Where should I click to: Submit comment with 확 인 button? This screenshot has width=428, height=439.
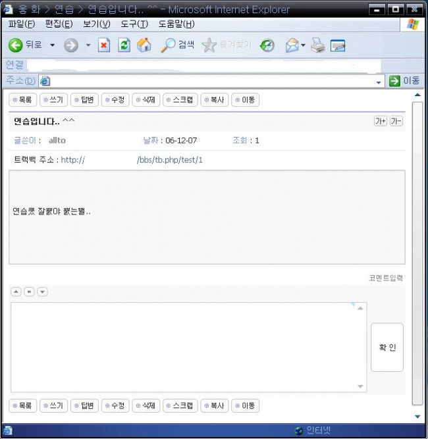tap(387, 347)
